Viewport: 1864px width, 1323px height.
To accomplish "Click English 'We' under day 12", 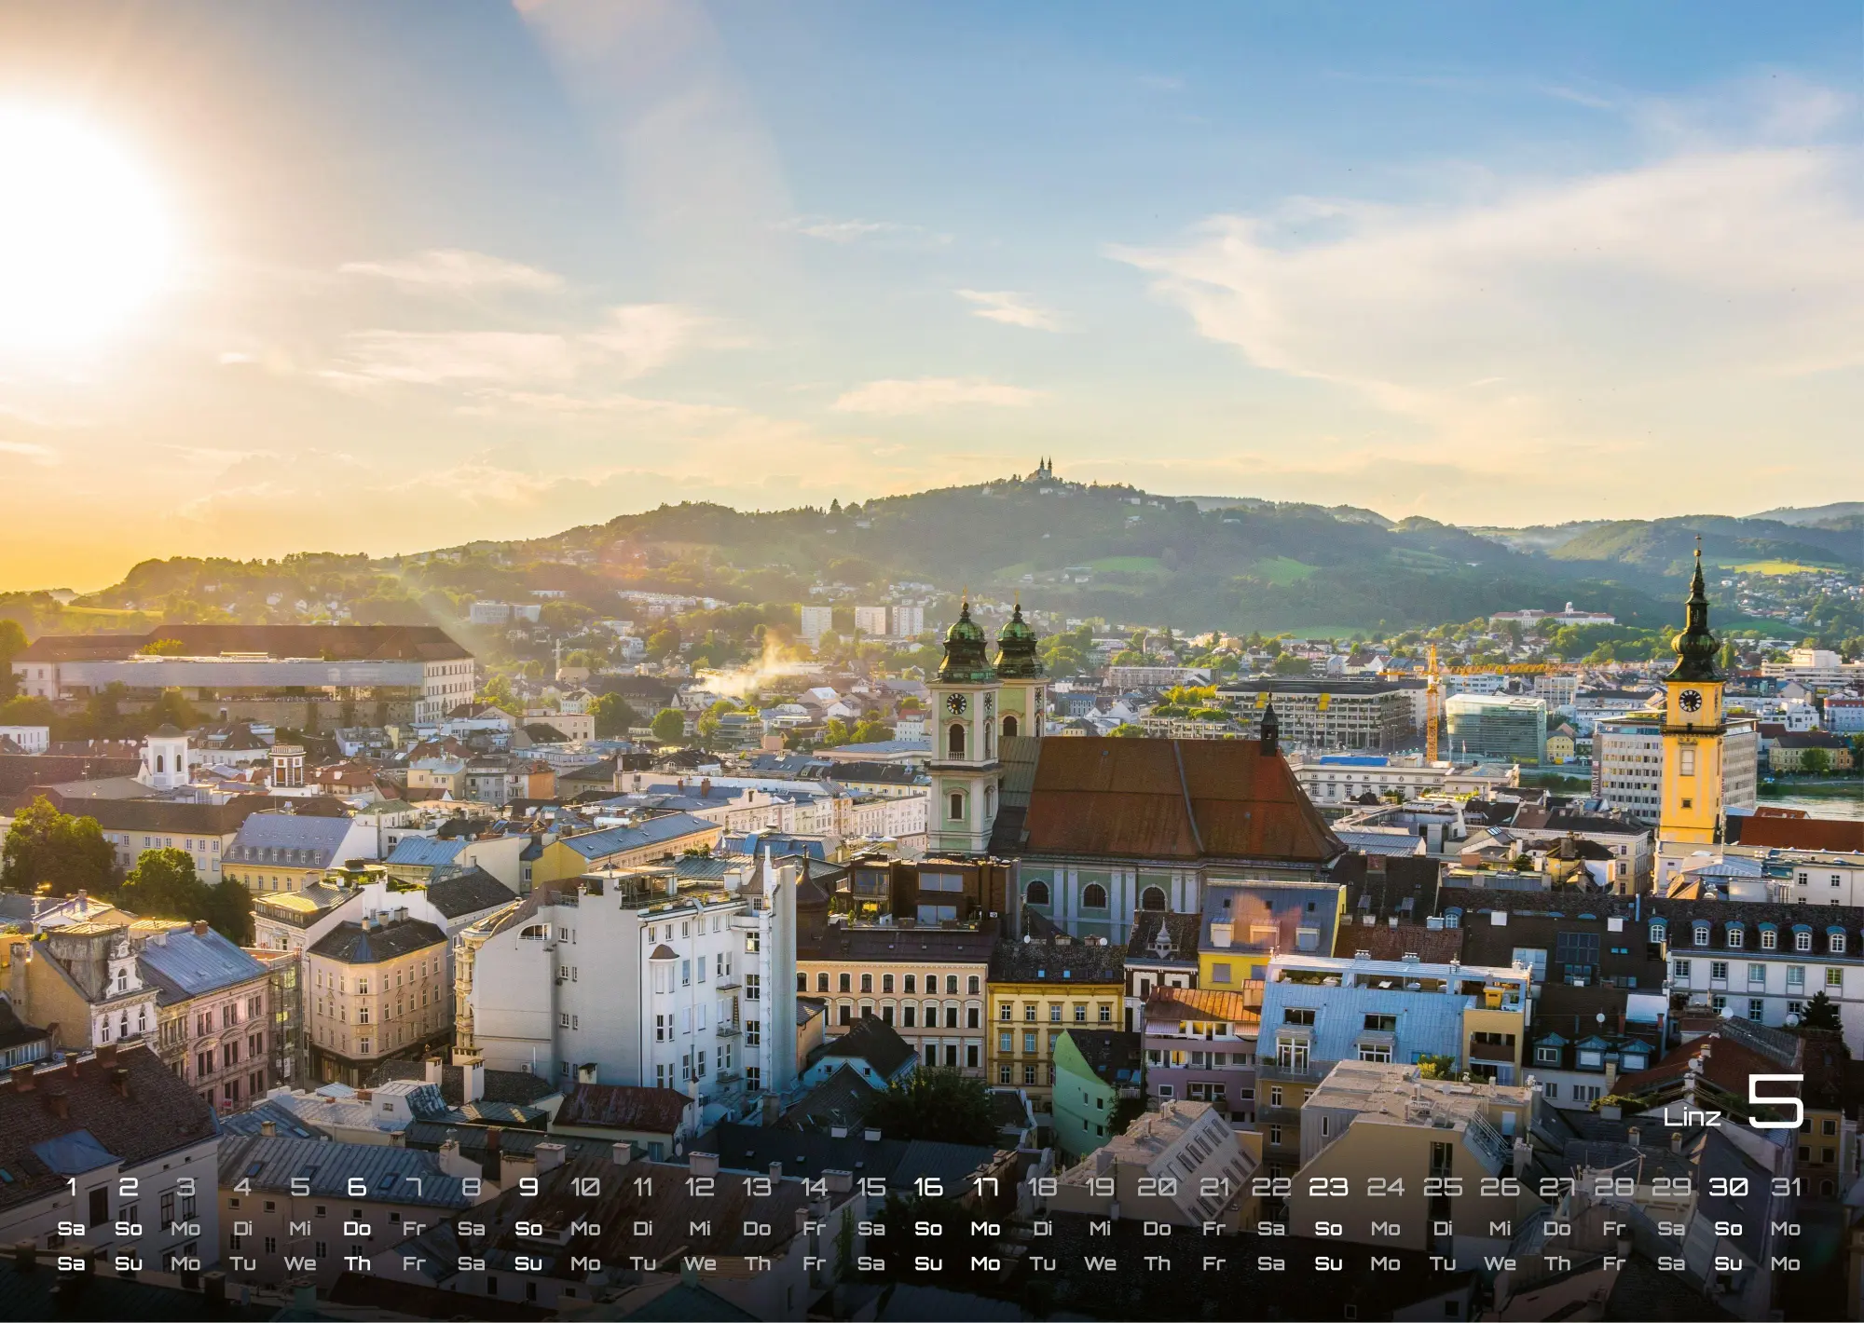I will 700,1264.
